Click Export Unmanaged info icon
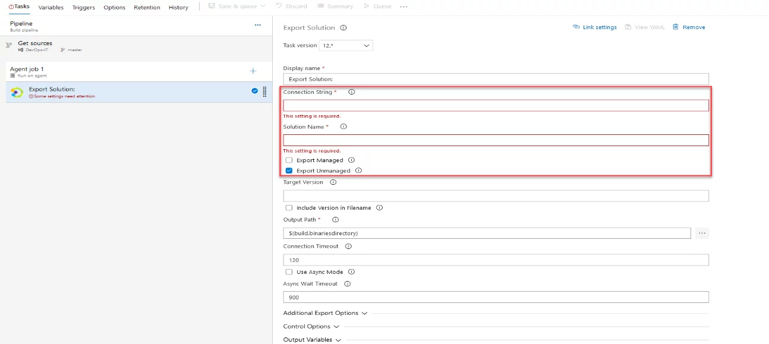The width and height of the screenshot is (769, 344). coord(358,171)
